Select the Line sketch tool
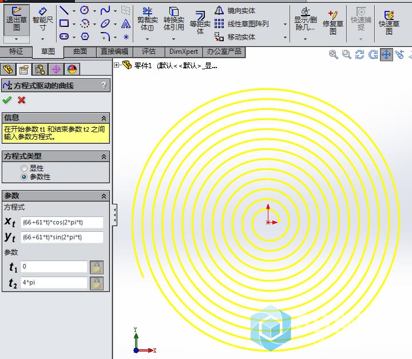Screen dimensions: 412x359 click(x=64, y=10)
